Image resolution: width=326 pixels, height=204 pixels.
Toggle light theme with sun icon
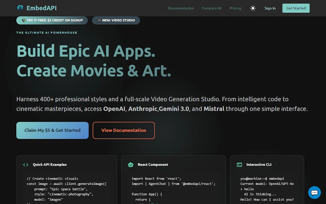click(253, 8)
